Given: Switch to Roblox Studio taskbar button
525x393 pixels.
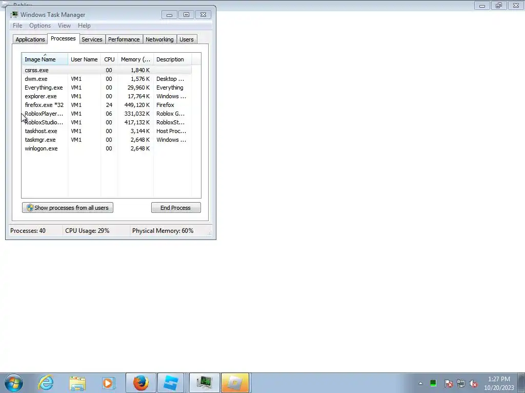Looking at the screenshot, I should (x=171, y=383).
